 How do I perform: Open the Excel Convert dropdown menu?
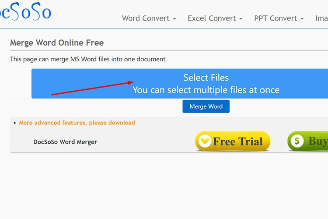click(215, 18)
